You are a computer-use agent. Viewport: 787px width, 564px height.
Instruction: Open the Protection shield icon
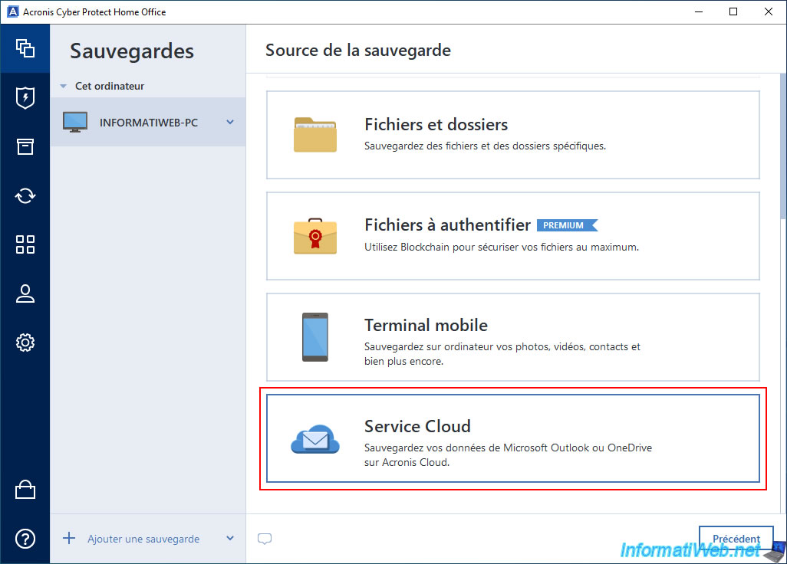[25, 98]
